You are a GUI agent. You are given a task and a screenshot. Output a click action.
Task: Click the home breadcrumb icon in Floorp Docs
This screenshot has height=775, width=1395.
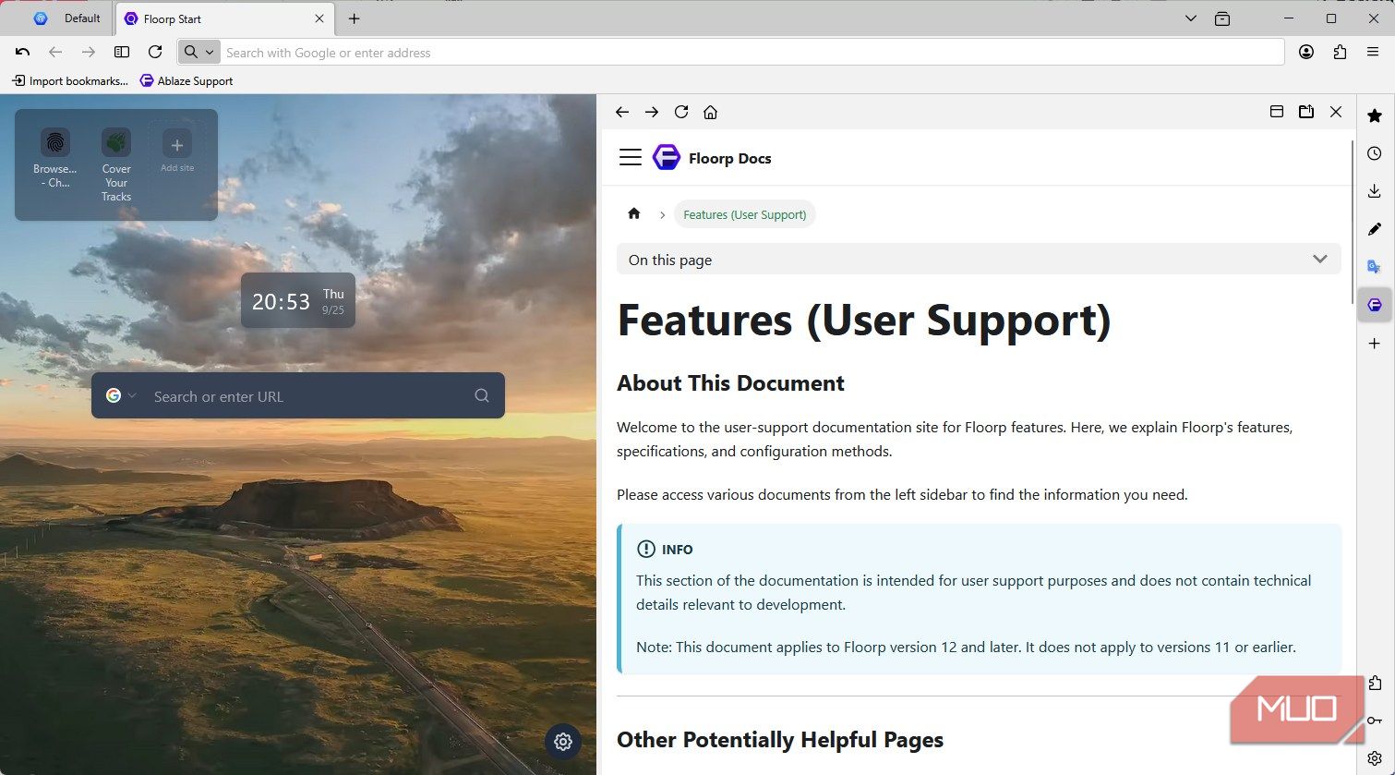[634, 213]
